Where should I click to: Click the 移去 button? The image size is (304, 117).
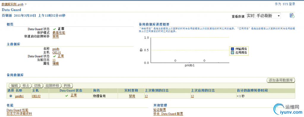(x=26, y=86)
